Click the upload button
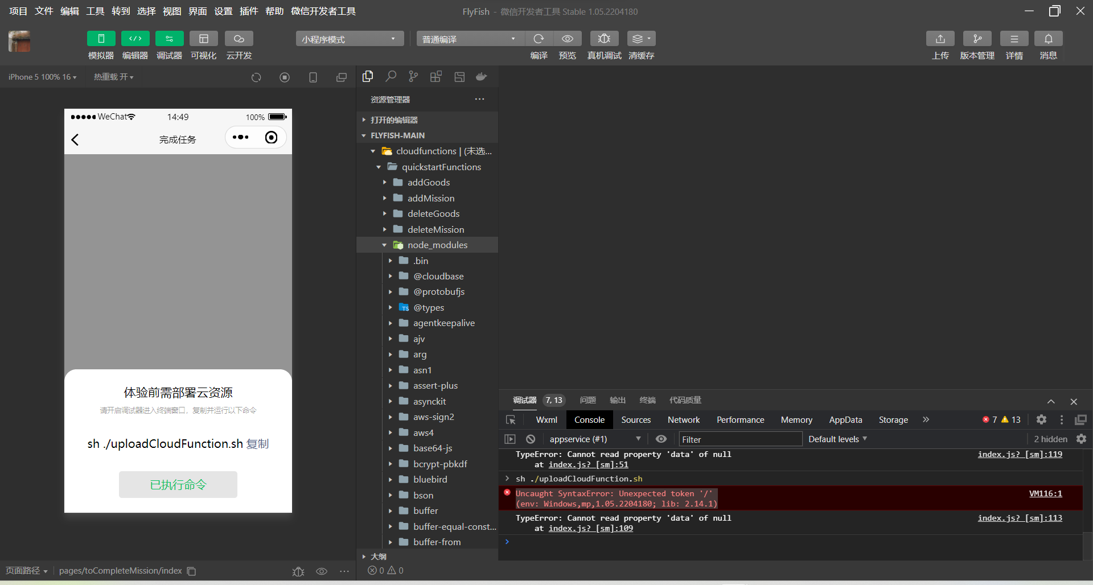The width and height of the screenshot is (1093, 585). pyautogui.click(x=940, y=39)
